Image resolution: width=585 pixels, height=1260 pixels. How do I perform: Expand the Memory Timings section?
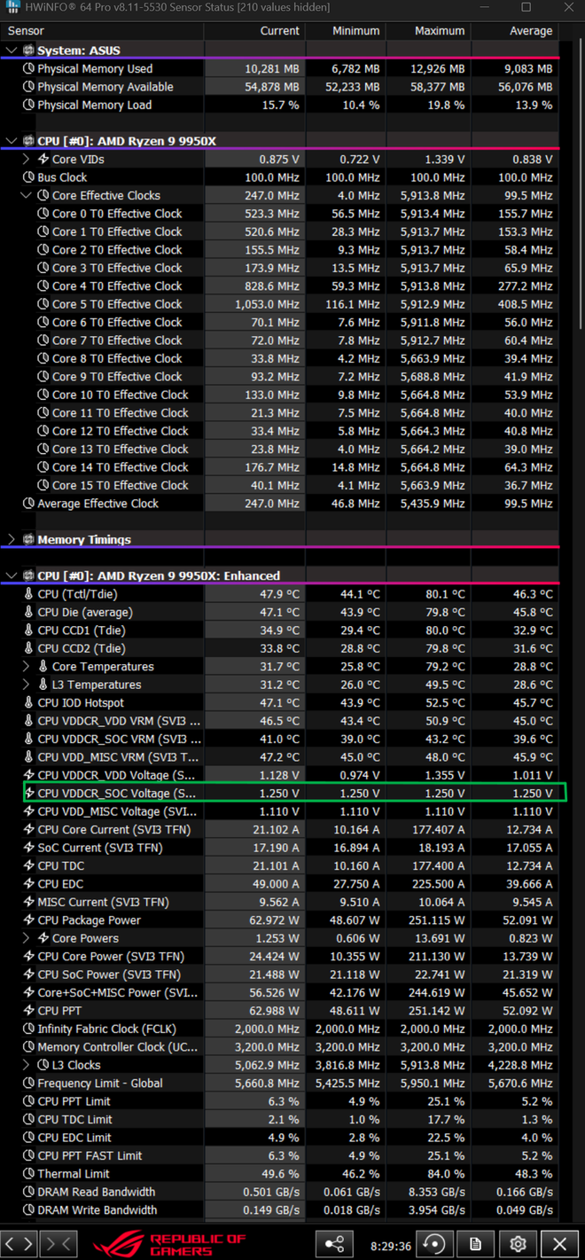(x=12, y=539)
